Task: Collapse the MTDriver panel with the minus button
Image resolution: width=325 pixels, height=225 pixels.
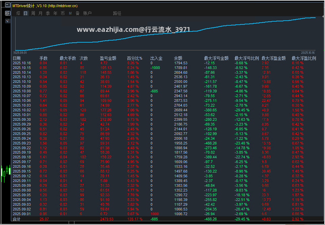Action: [x=7, y=5]
